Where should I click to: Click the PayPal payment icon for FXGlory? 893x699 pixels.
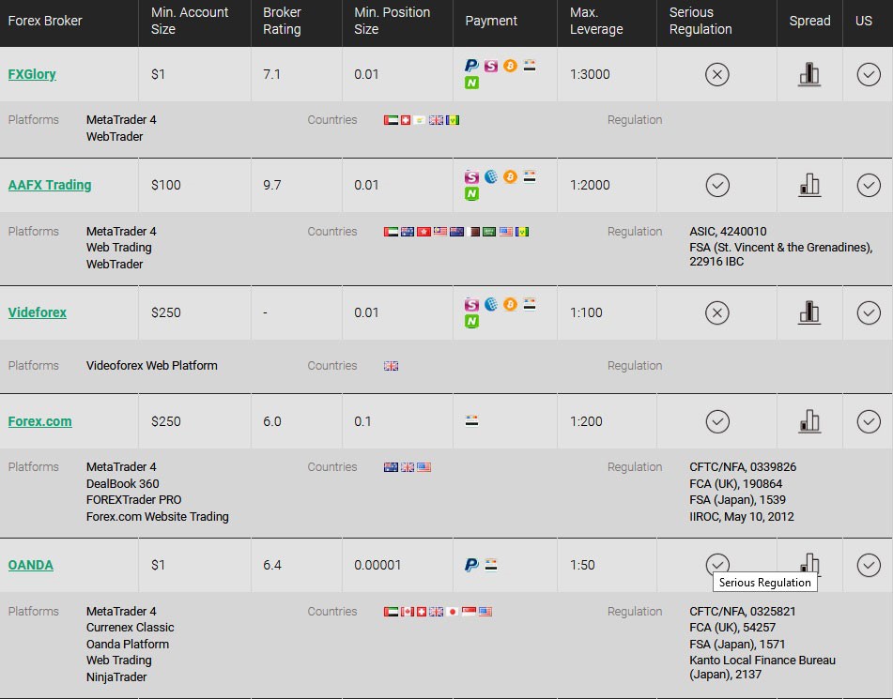(471, 66)
